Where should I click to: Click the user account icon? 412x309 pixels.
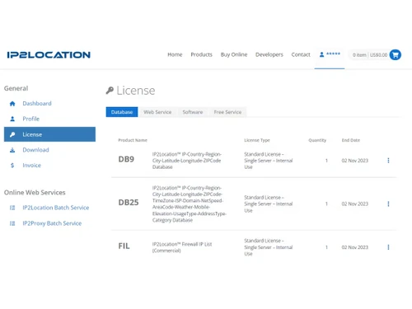pyautogui.click(x=321, y=54)
